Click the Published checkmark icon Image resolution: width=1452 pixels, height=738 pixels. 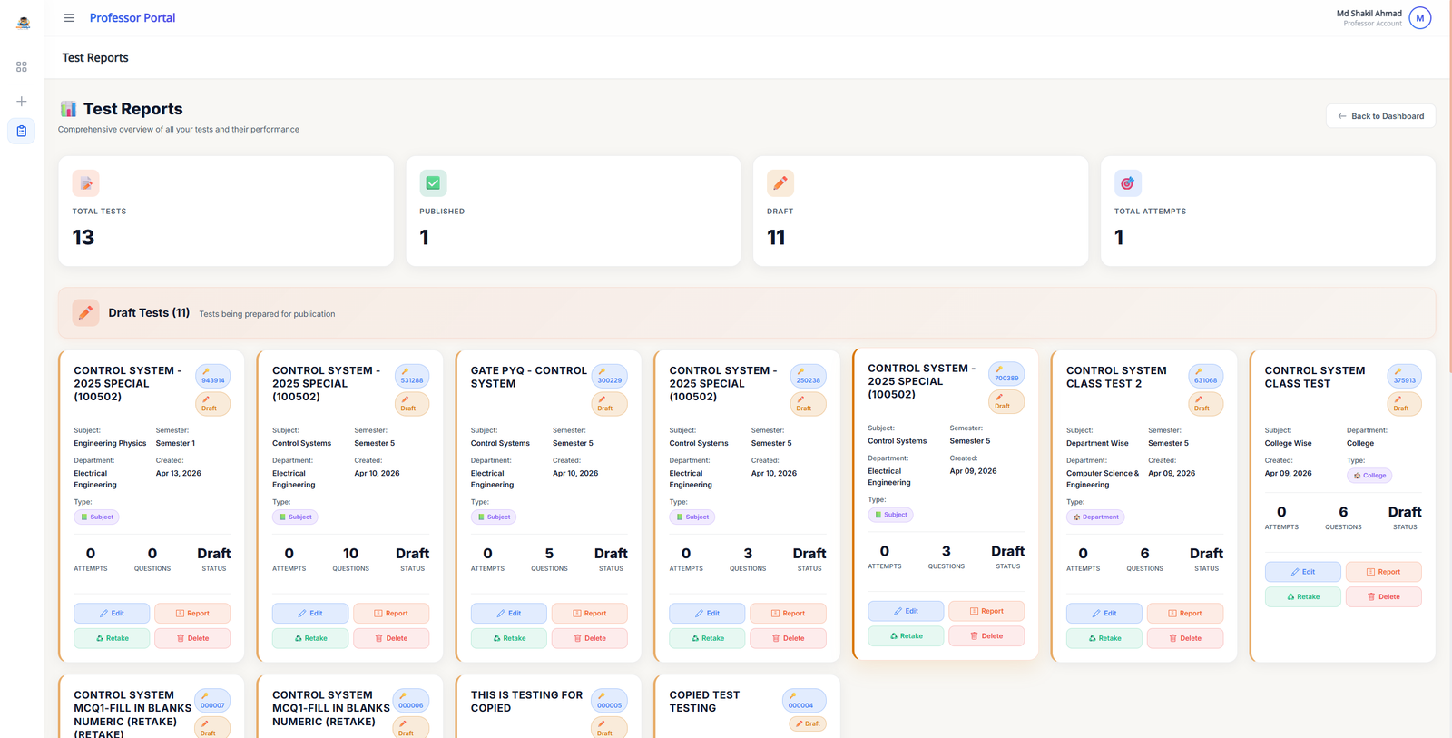pyautogui.click(x=433, y=183)
